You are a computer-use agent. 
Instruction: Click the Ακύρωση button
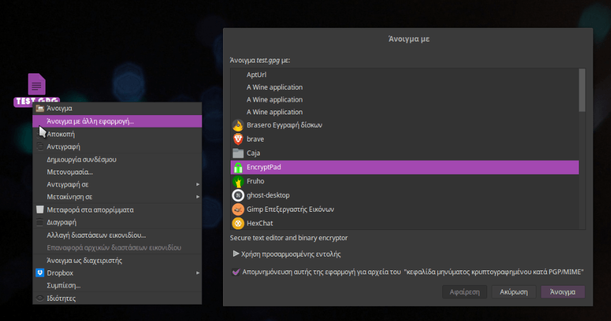point(514,292)
